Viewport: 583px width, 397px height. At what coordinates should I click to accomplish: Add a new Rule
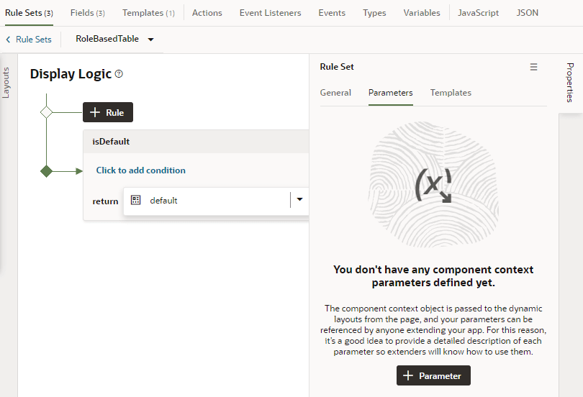click(x=108, y=112)
